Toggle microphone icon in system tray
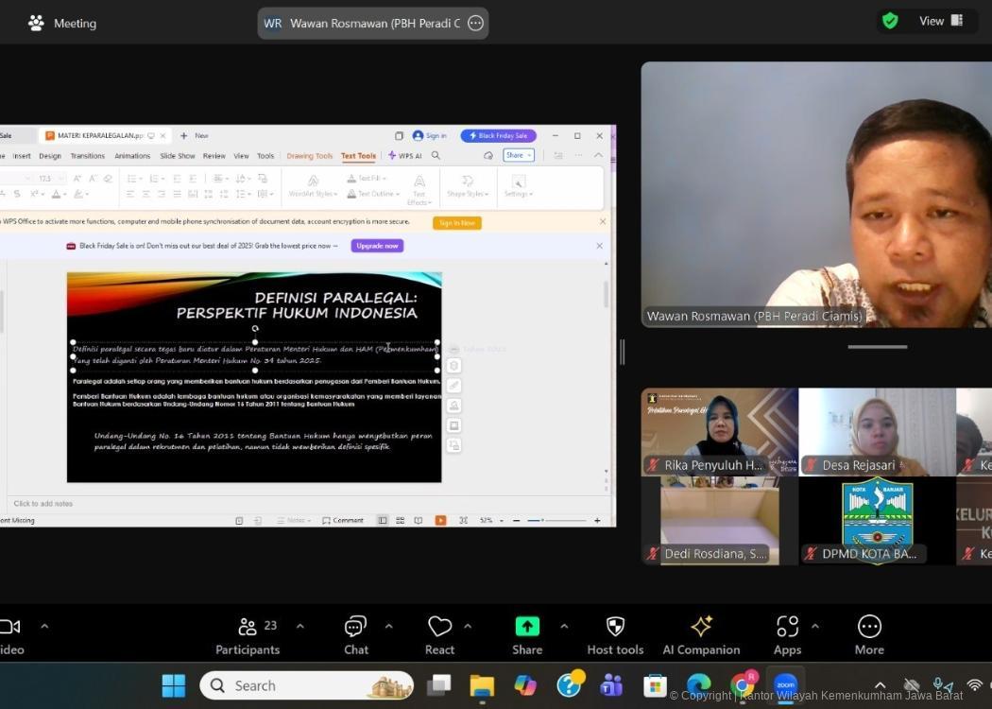Viewport: 992px width, 709px height. pos(942,685)
